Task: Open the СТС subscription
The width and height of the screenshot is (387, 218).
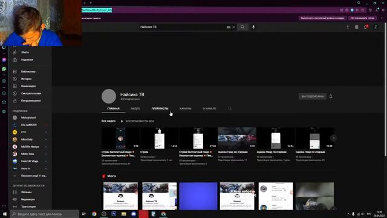Action: point(24,132)
